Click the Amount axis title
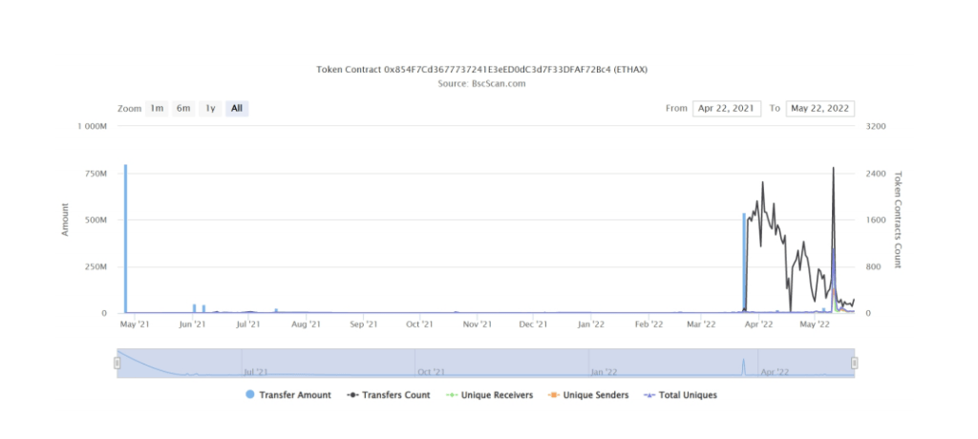This screenshot has height=439, width=978. coord(65,219)
